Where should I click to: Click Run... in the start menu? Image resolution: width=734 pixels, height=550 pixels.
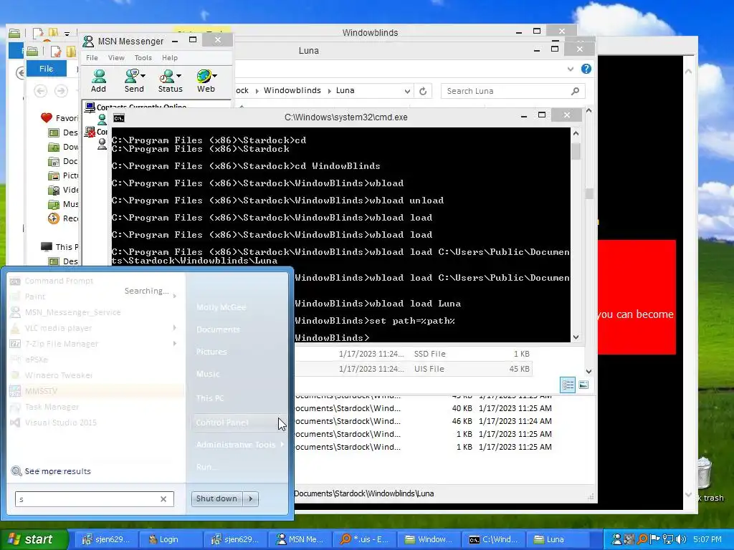(207, 466)
